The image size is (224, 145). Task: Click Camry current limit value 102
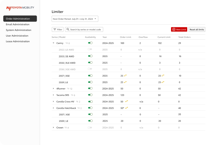point(160,43)
